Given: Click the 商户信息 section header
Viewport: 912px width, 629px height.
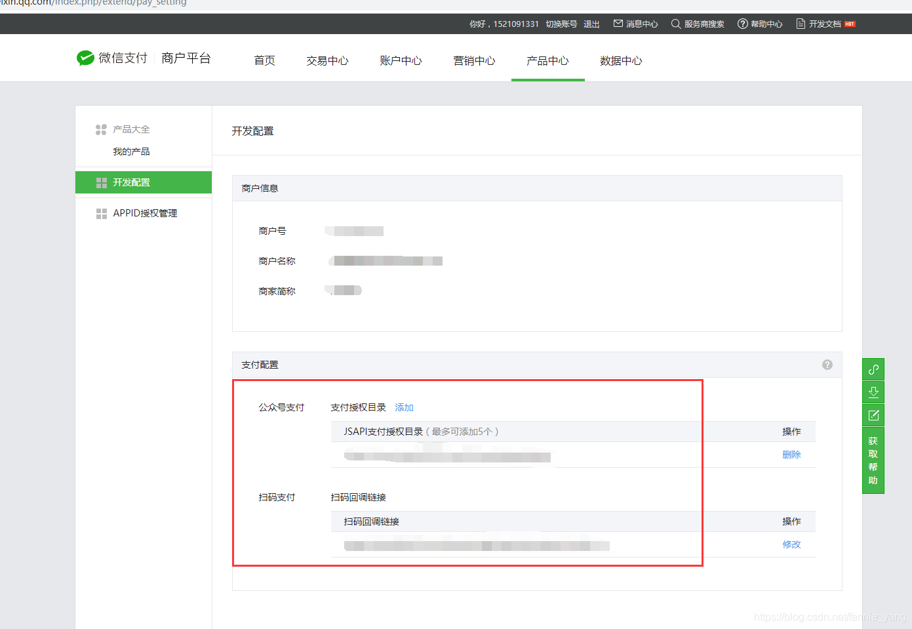Looking at the screenshot, I should (x=537, y=188).
